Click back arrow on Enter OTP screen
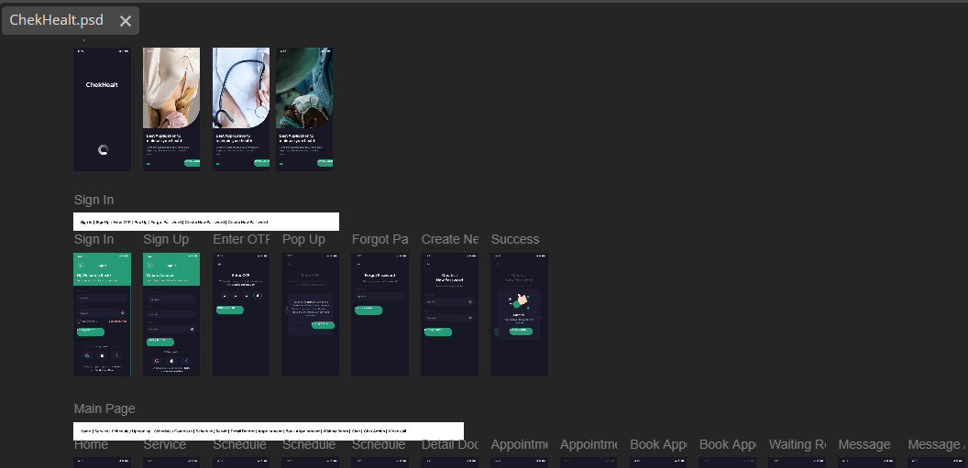The image size is (968, 468). (x=218, y=264)
